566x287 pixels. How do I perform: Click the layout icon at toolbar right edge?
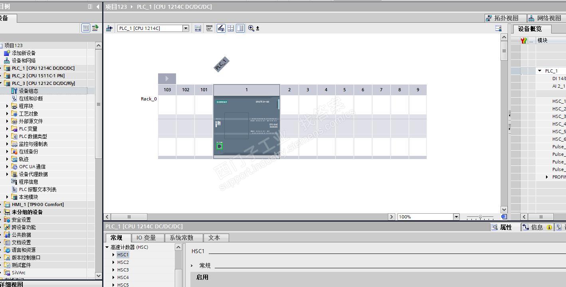tap(498, 28)
